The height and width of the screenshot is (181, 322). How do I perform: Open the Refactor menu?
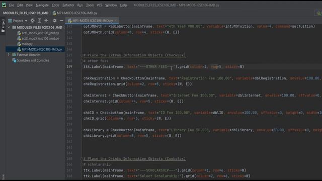point(68,5)
